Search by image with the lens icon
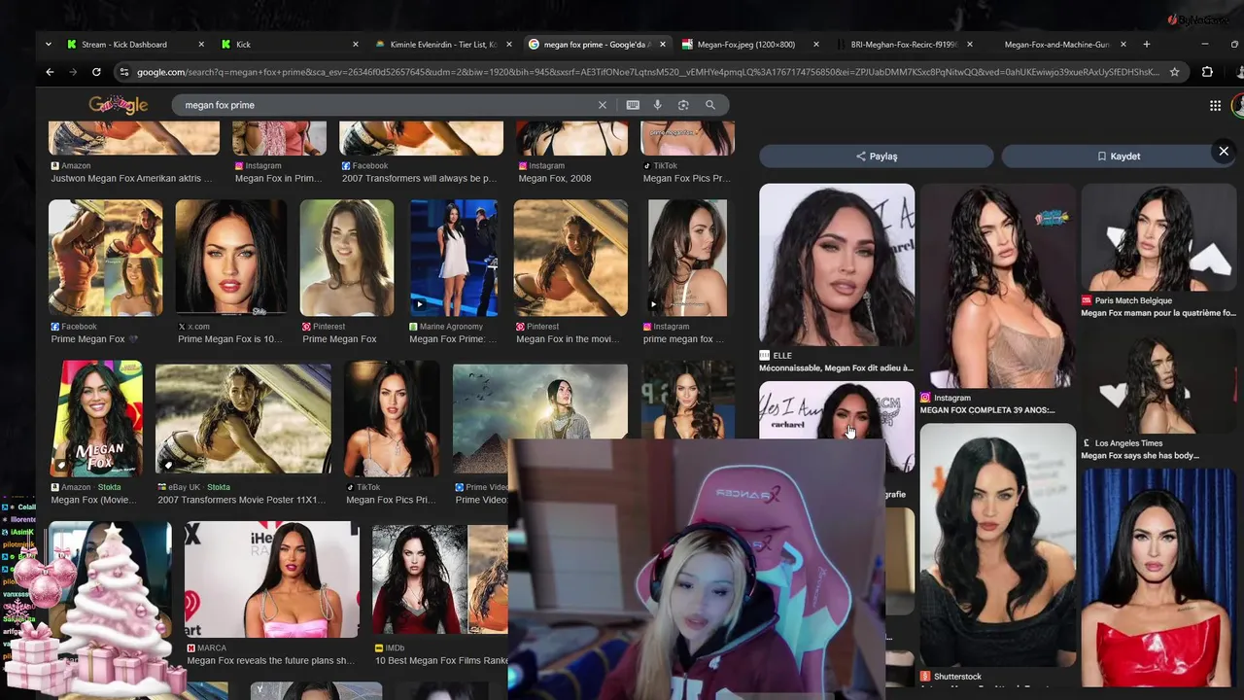Image resolution: width=1244 pixels, height=700 pixels. coord(683,105)
